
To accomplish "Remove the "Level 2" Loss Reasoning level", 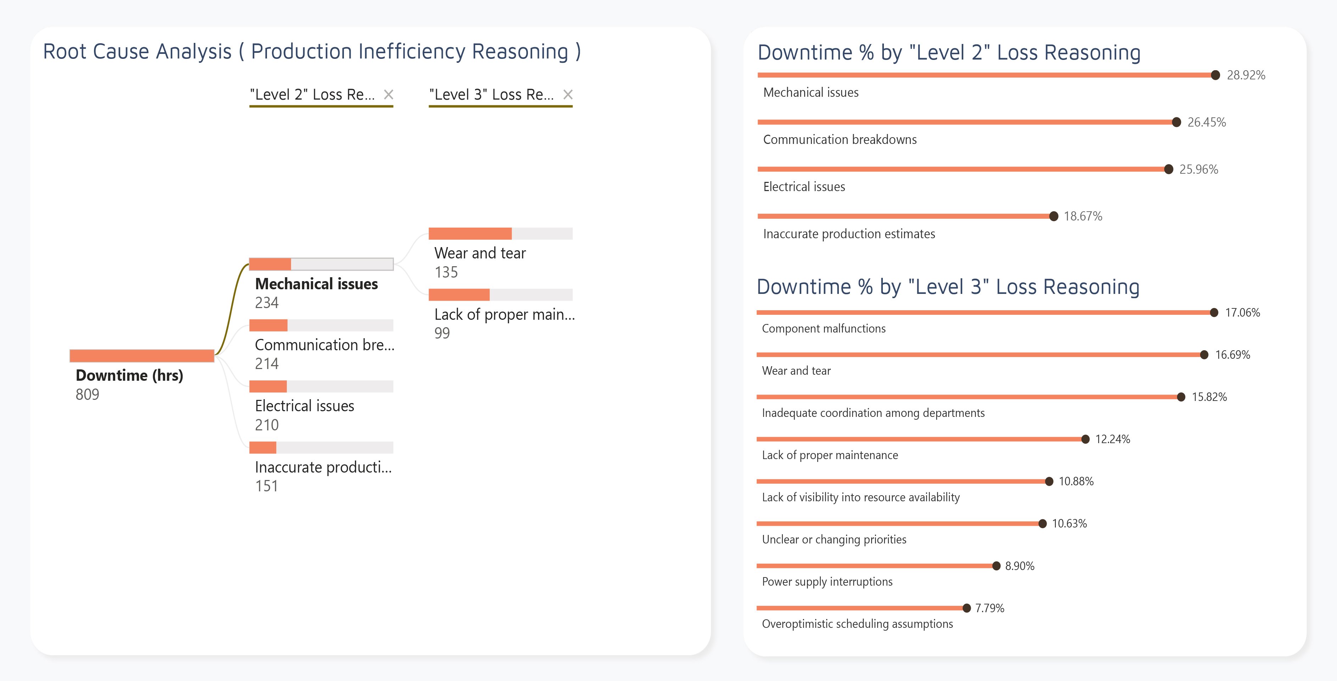I will click(x=389, y=95).
